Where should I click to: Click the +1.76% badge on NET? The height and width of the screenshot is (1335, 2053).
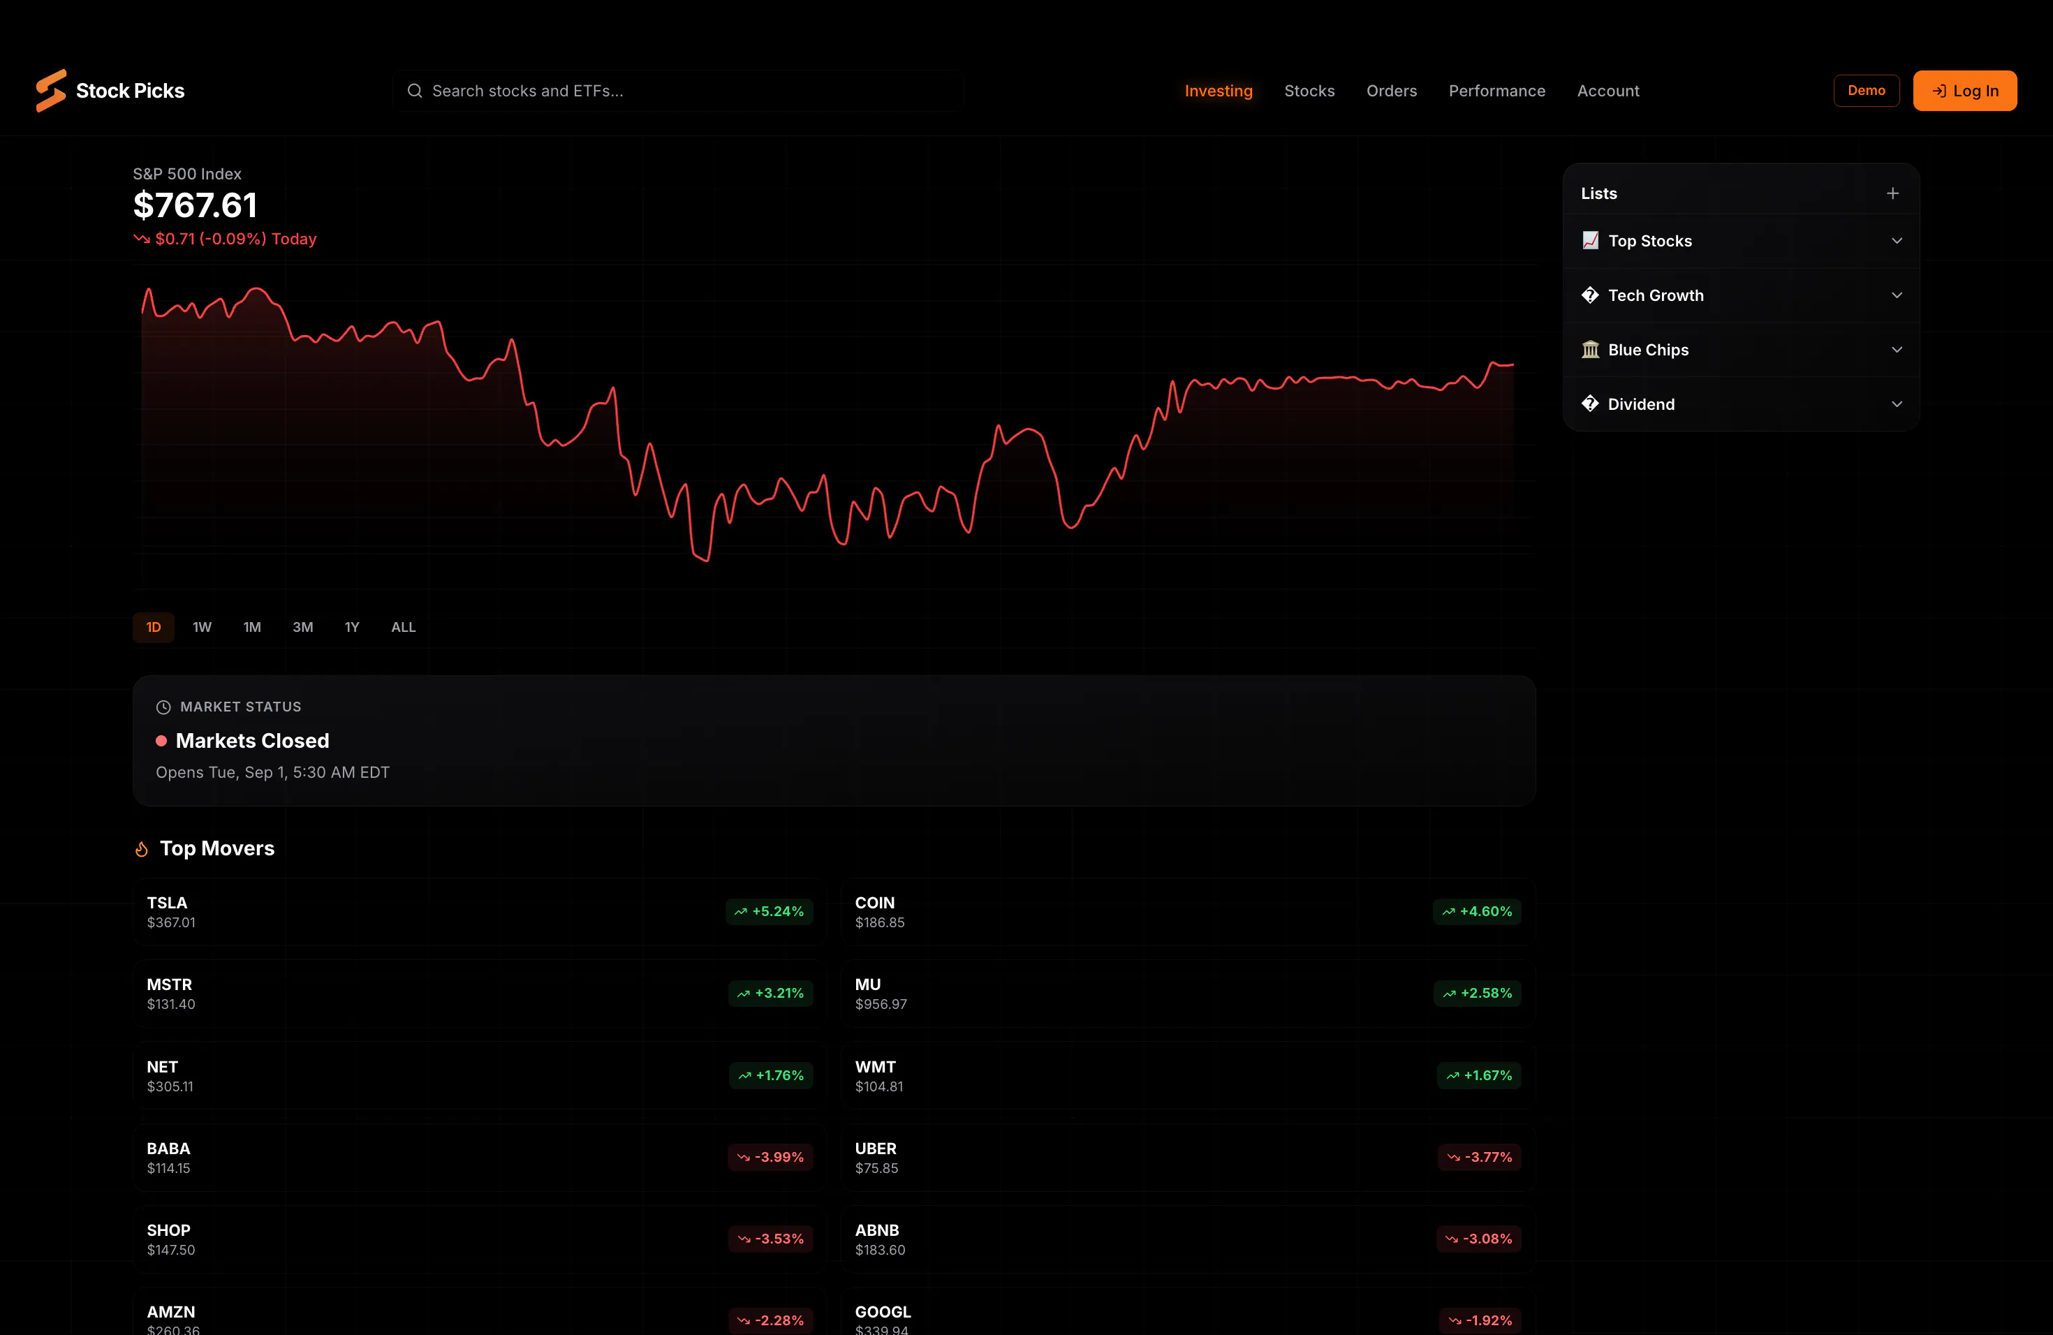tap(771, 1075)
